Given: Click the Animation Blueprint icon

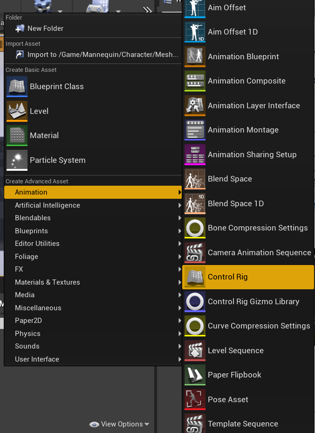Looking at the screenshot, I should pyautogui.click(x=195, y=56).
